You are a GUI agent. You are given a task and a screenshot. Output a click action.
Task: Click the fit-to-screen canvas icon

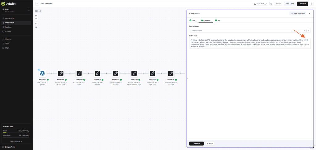point(36,23)
